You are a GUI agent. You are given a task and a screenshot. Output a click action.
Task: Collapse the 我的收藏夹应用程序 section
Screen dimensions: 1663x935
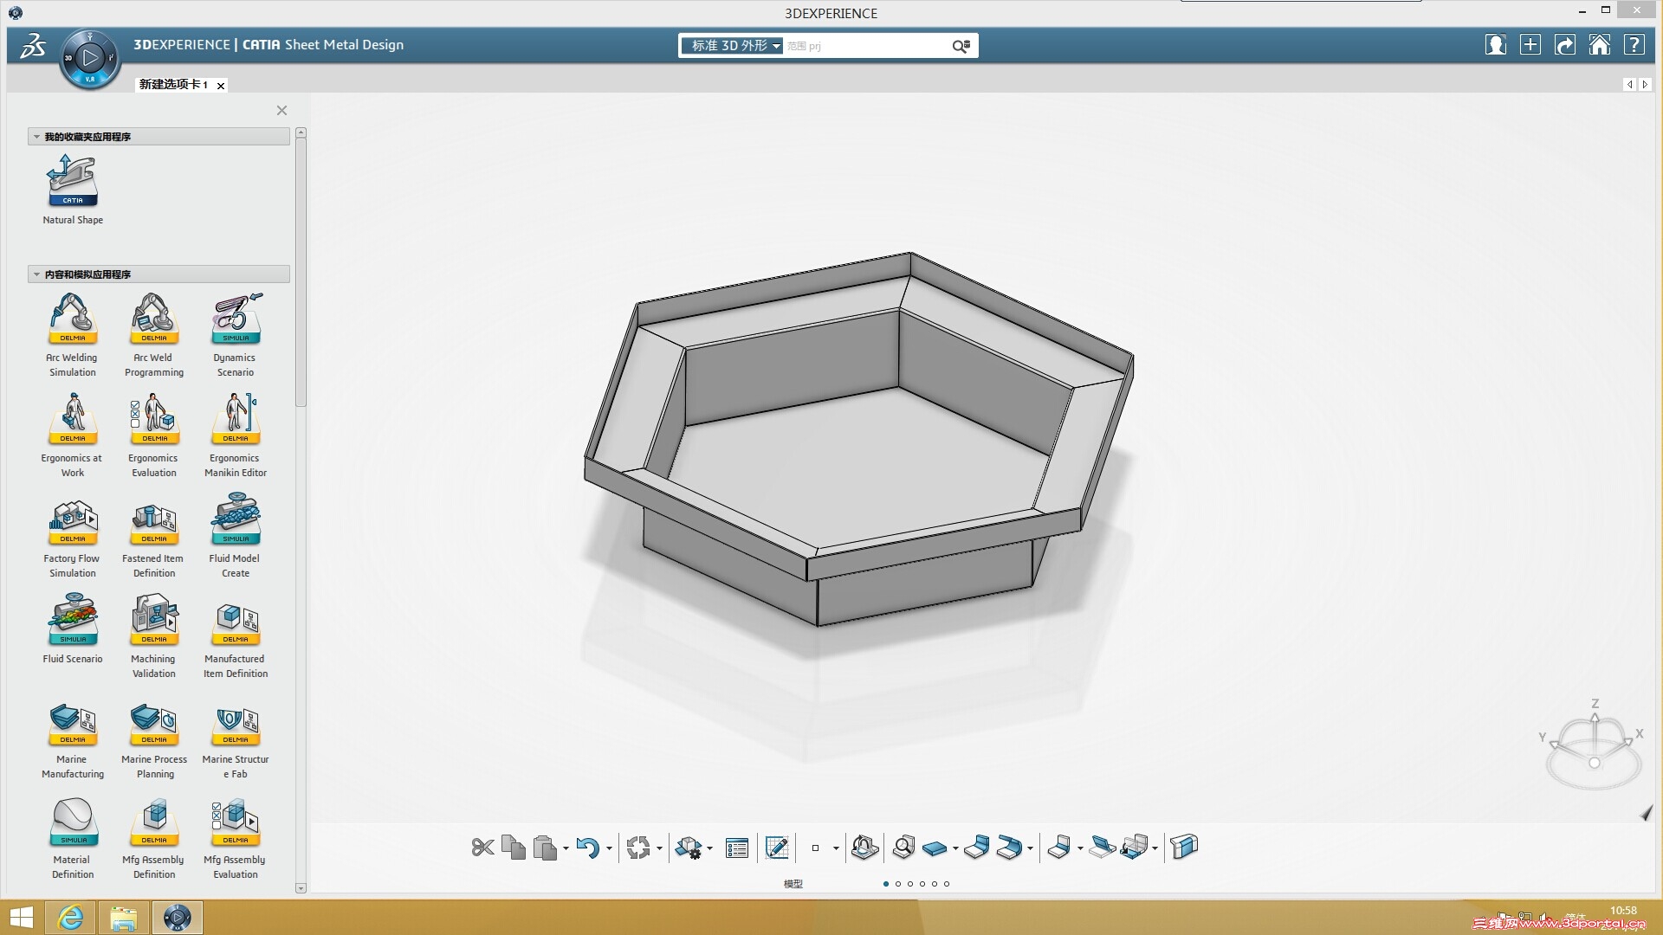pyautogui.click(x=36, y=137)
